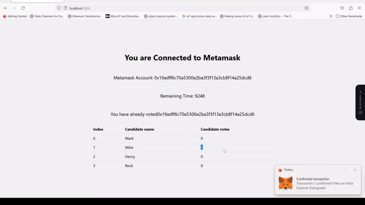Open the Making sense of IoT d... bookmark
Viewport: 365px width, 205px height.
click(237, 16)
